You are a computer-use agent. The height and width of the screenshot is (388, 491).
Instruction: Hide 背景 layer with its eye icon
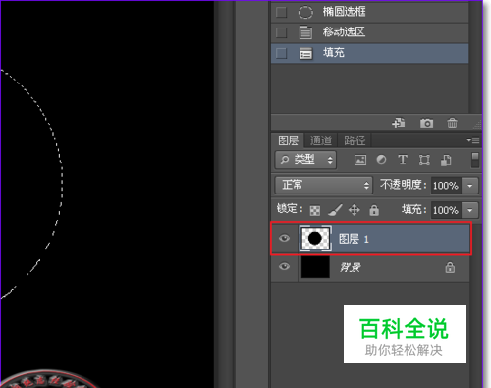click(284, 266)
